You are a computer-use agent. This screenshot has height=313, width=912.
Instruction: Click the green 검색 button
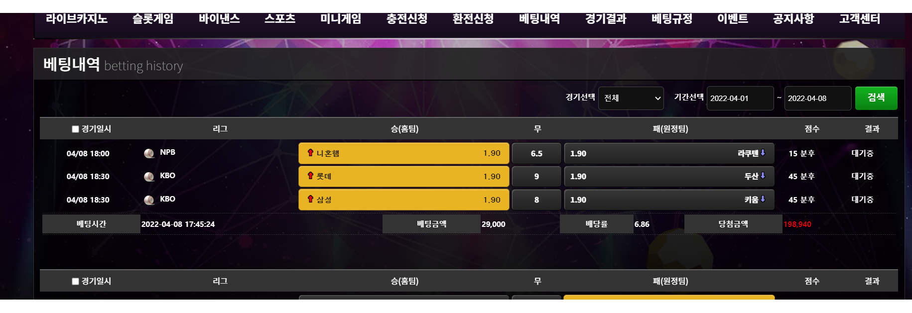876,98
